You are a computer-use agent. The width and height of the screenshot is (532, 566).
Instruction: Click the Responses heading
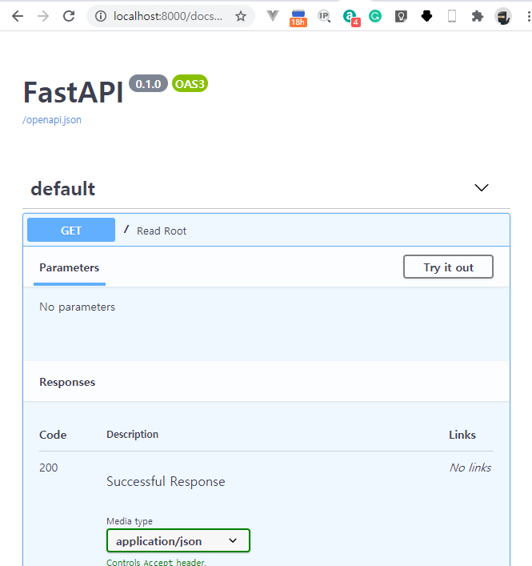[67, 382]
